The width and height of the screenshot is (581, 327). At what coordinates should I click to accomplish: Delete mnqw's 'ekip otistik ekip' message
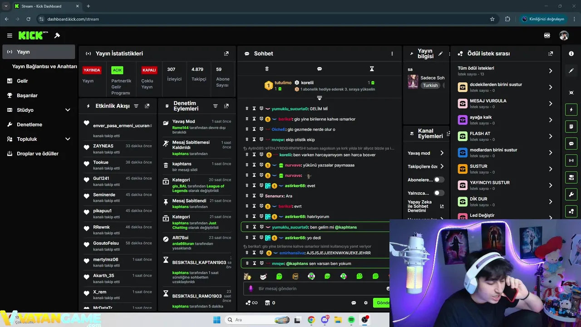(247, 139)
